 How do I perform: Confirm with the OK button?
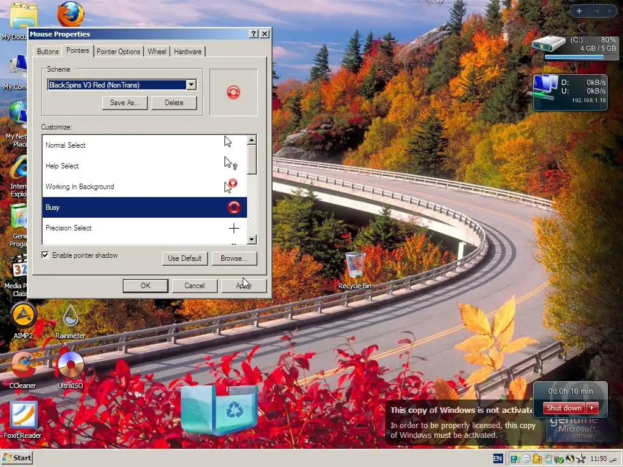(x=145, y=286)
